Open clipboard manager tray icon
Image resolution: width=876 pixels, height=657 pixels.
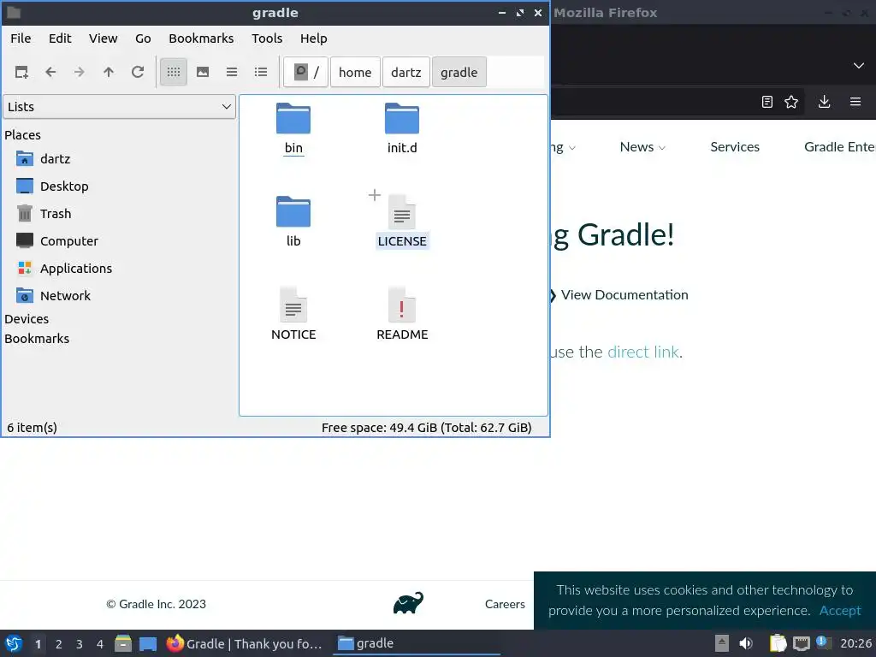tap(778, 643)
